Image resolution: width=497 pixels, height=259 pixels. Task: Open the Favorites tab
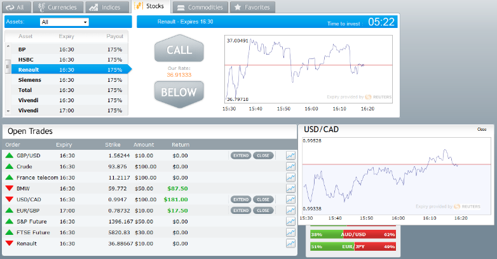252,7
